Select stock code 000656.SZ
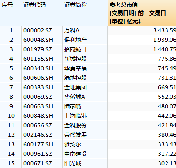This screenshot has height=168, width=176. point(38,125)
